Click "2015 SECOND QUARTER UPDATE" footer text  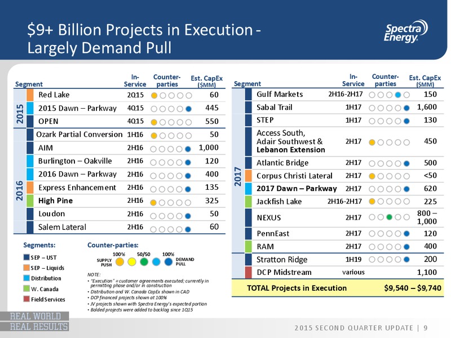(354, 328)
